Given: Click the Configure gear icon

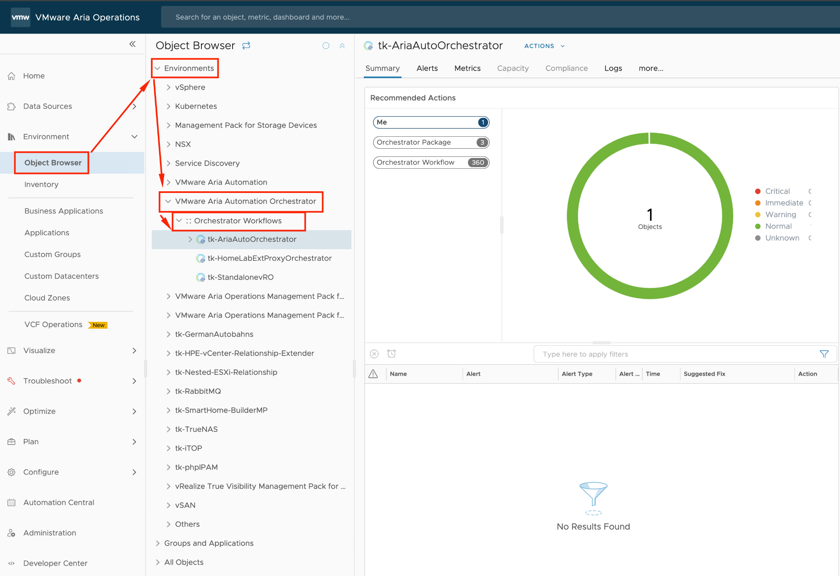Looking at the screenshot, I should pyautogui.click(x=11, y=472).
